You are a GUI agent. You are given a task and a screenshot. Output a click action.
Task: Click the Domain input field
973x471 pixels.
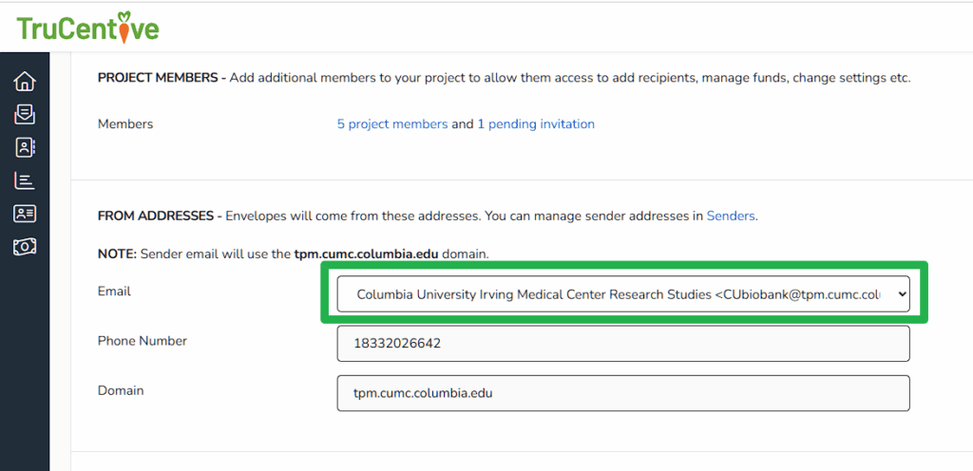[622, 393]
